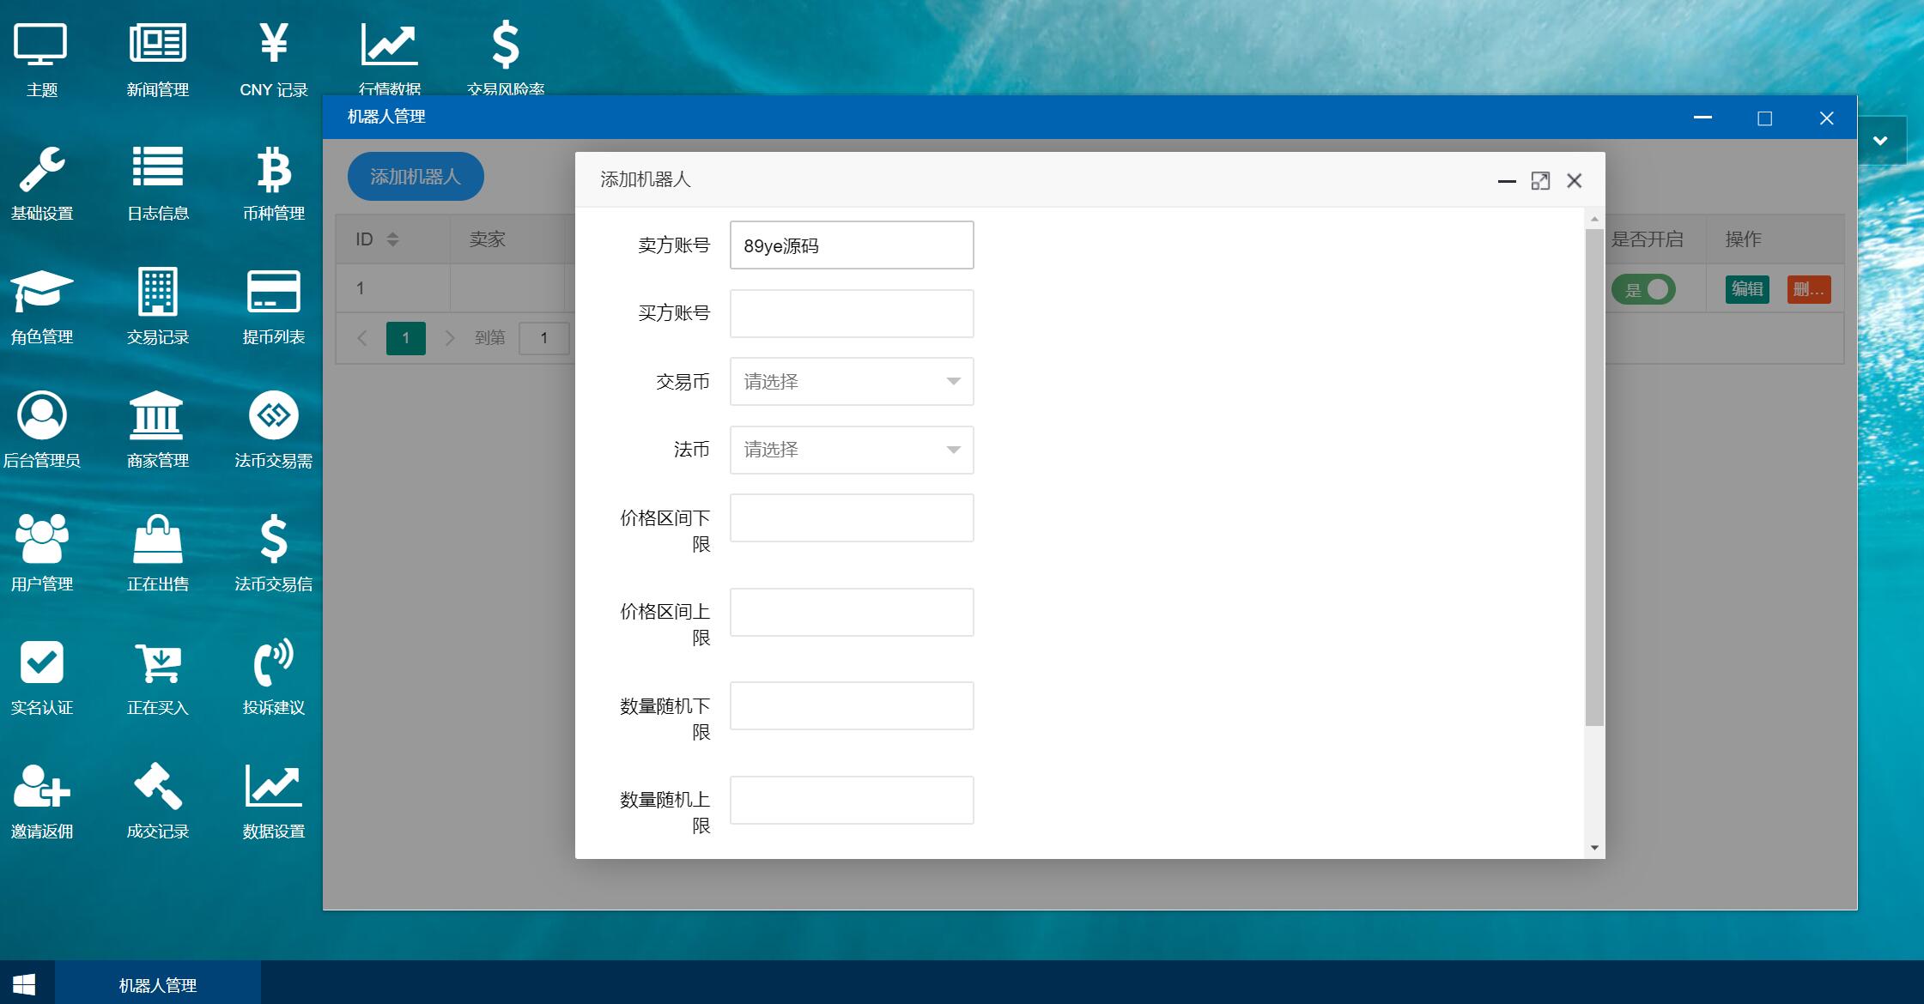This screenshot has width=1924, height=1004.
Task: Select 机器人管理 tab in the taskbar
Action: click(x=158, y=984)
